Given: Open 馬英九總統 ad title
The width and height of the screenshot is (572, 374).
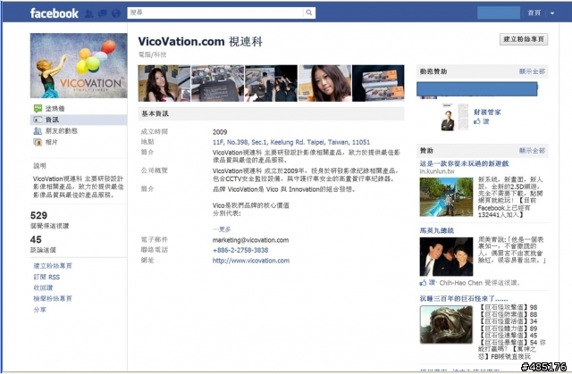Looking at the screenshot, I should point(437,230).
